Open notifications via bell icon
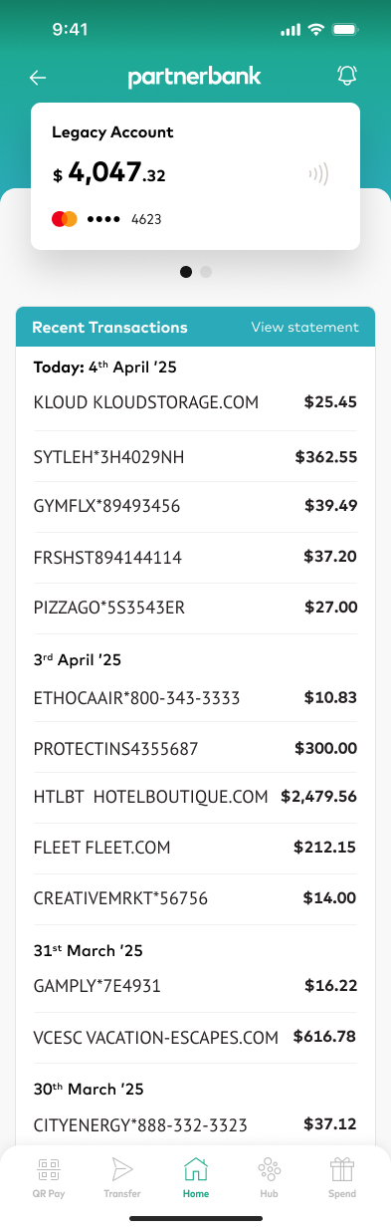 tap(347, 76)
